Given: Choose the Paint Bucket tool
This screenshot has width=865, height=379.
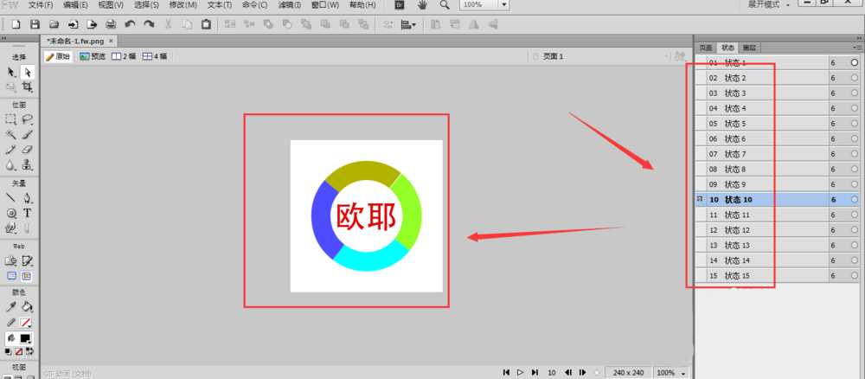Looking at the screenshot, I should coord(28,306).
